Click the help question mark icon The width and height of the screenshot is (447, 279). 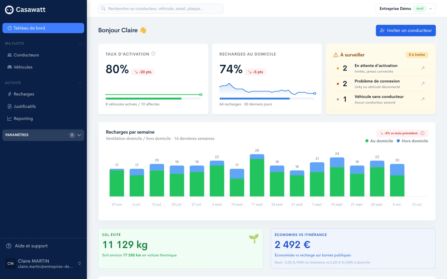point(9,246)
